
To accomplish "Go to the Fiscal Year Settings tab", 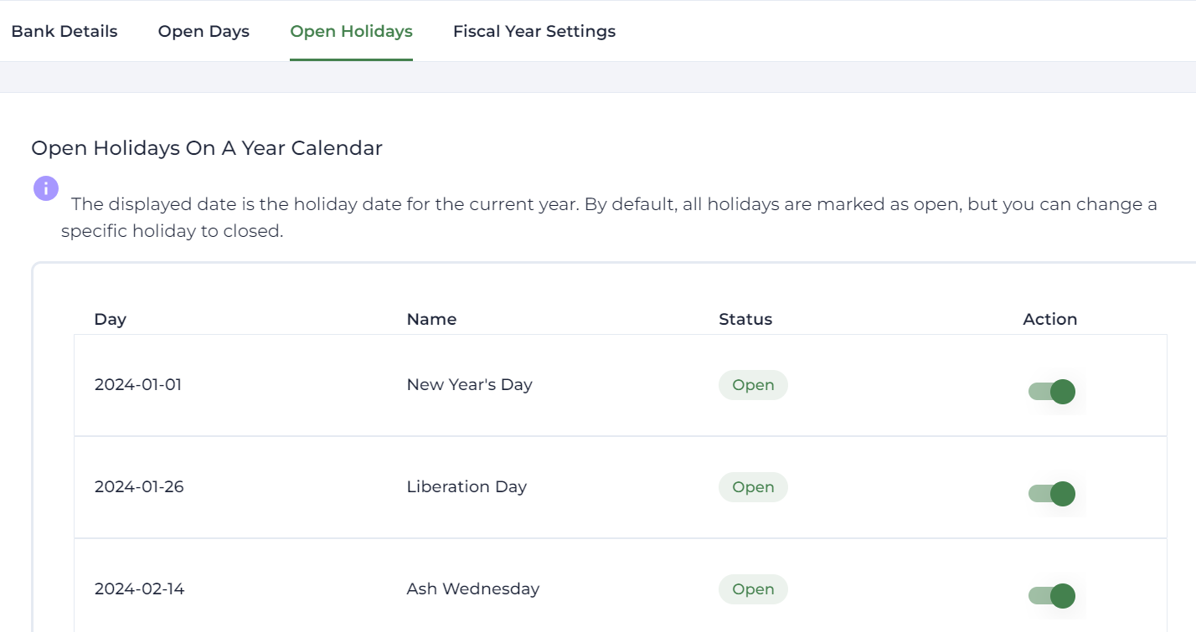I will coord(534,32).
